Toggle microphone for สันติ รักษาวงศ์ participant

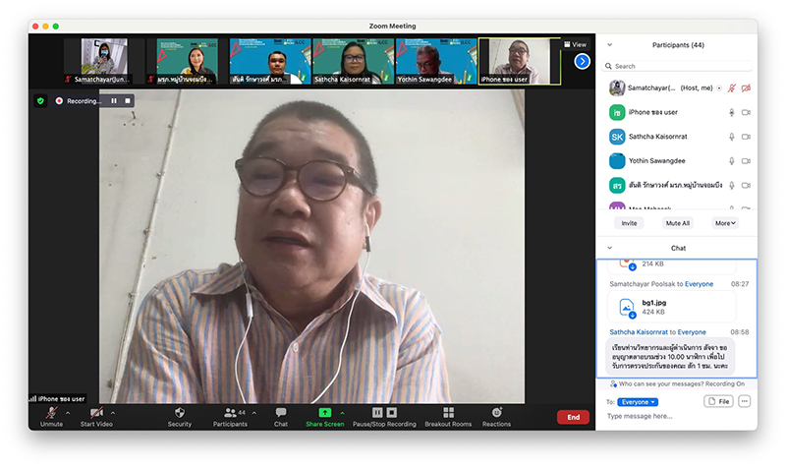(731, 185)
